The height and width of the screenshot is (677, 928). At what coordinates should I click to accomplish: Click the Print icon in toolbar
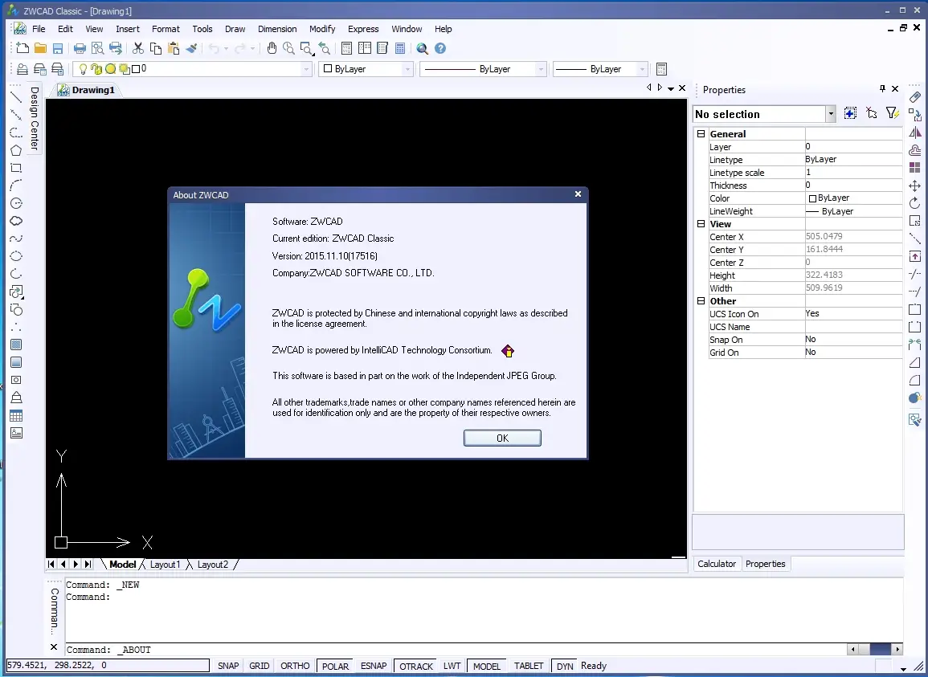click(80, 48)
